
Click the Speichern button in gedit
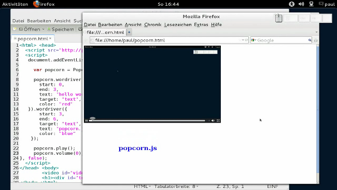click(60, 29)
